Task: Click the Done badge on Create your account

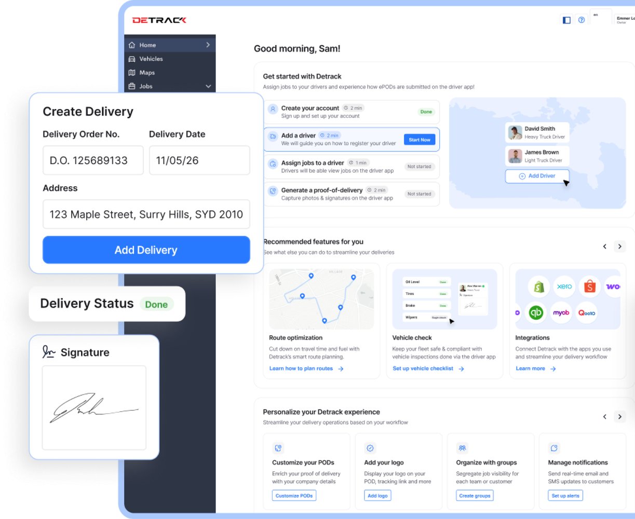Action: (x=426, y=112)
